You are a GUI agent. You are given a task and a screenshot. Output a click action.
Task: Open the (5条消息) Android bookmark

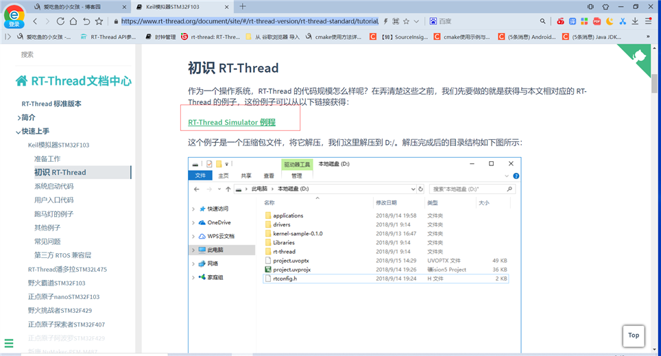click(527, 36)
